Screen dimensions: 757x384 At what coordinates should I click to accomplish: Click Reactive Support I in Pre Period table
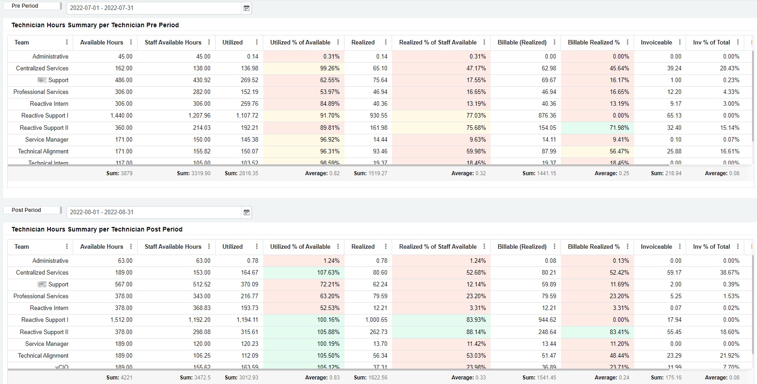coord(45,115)
